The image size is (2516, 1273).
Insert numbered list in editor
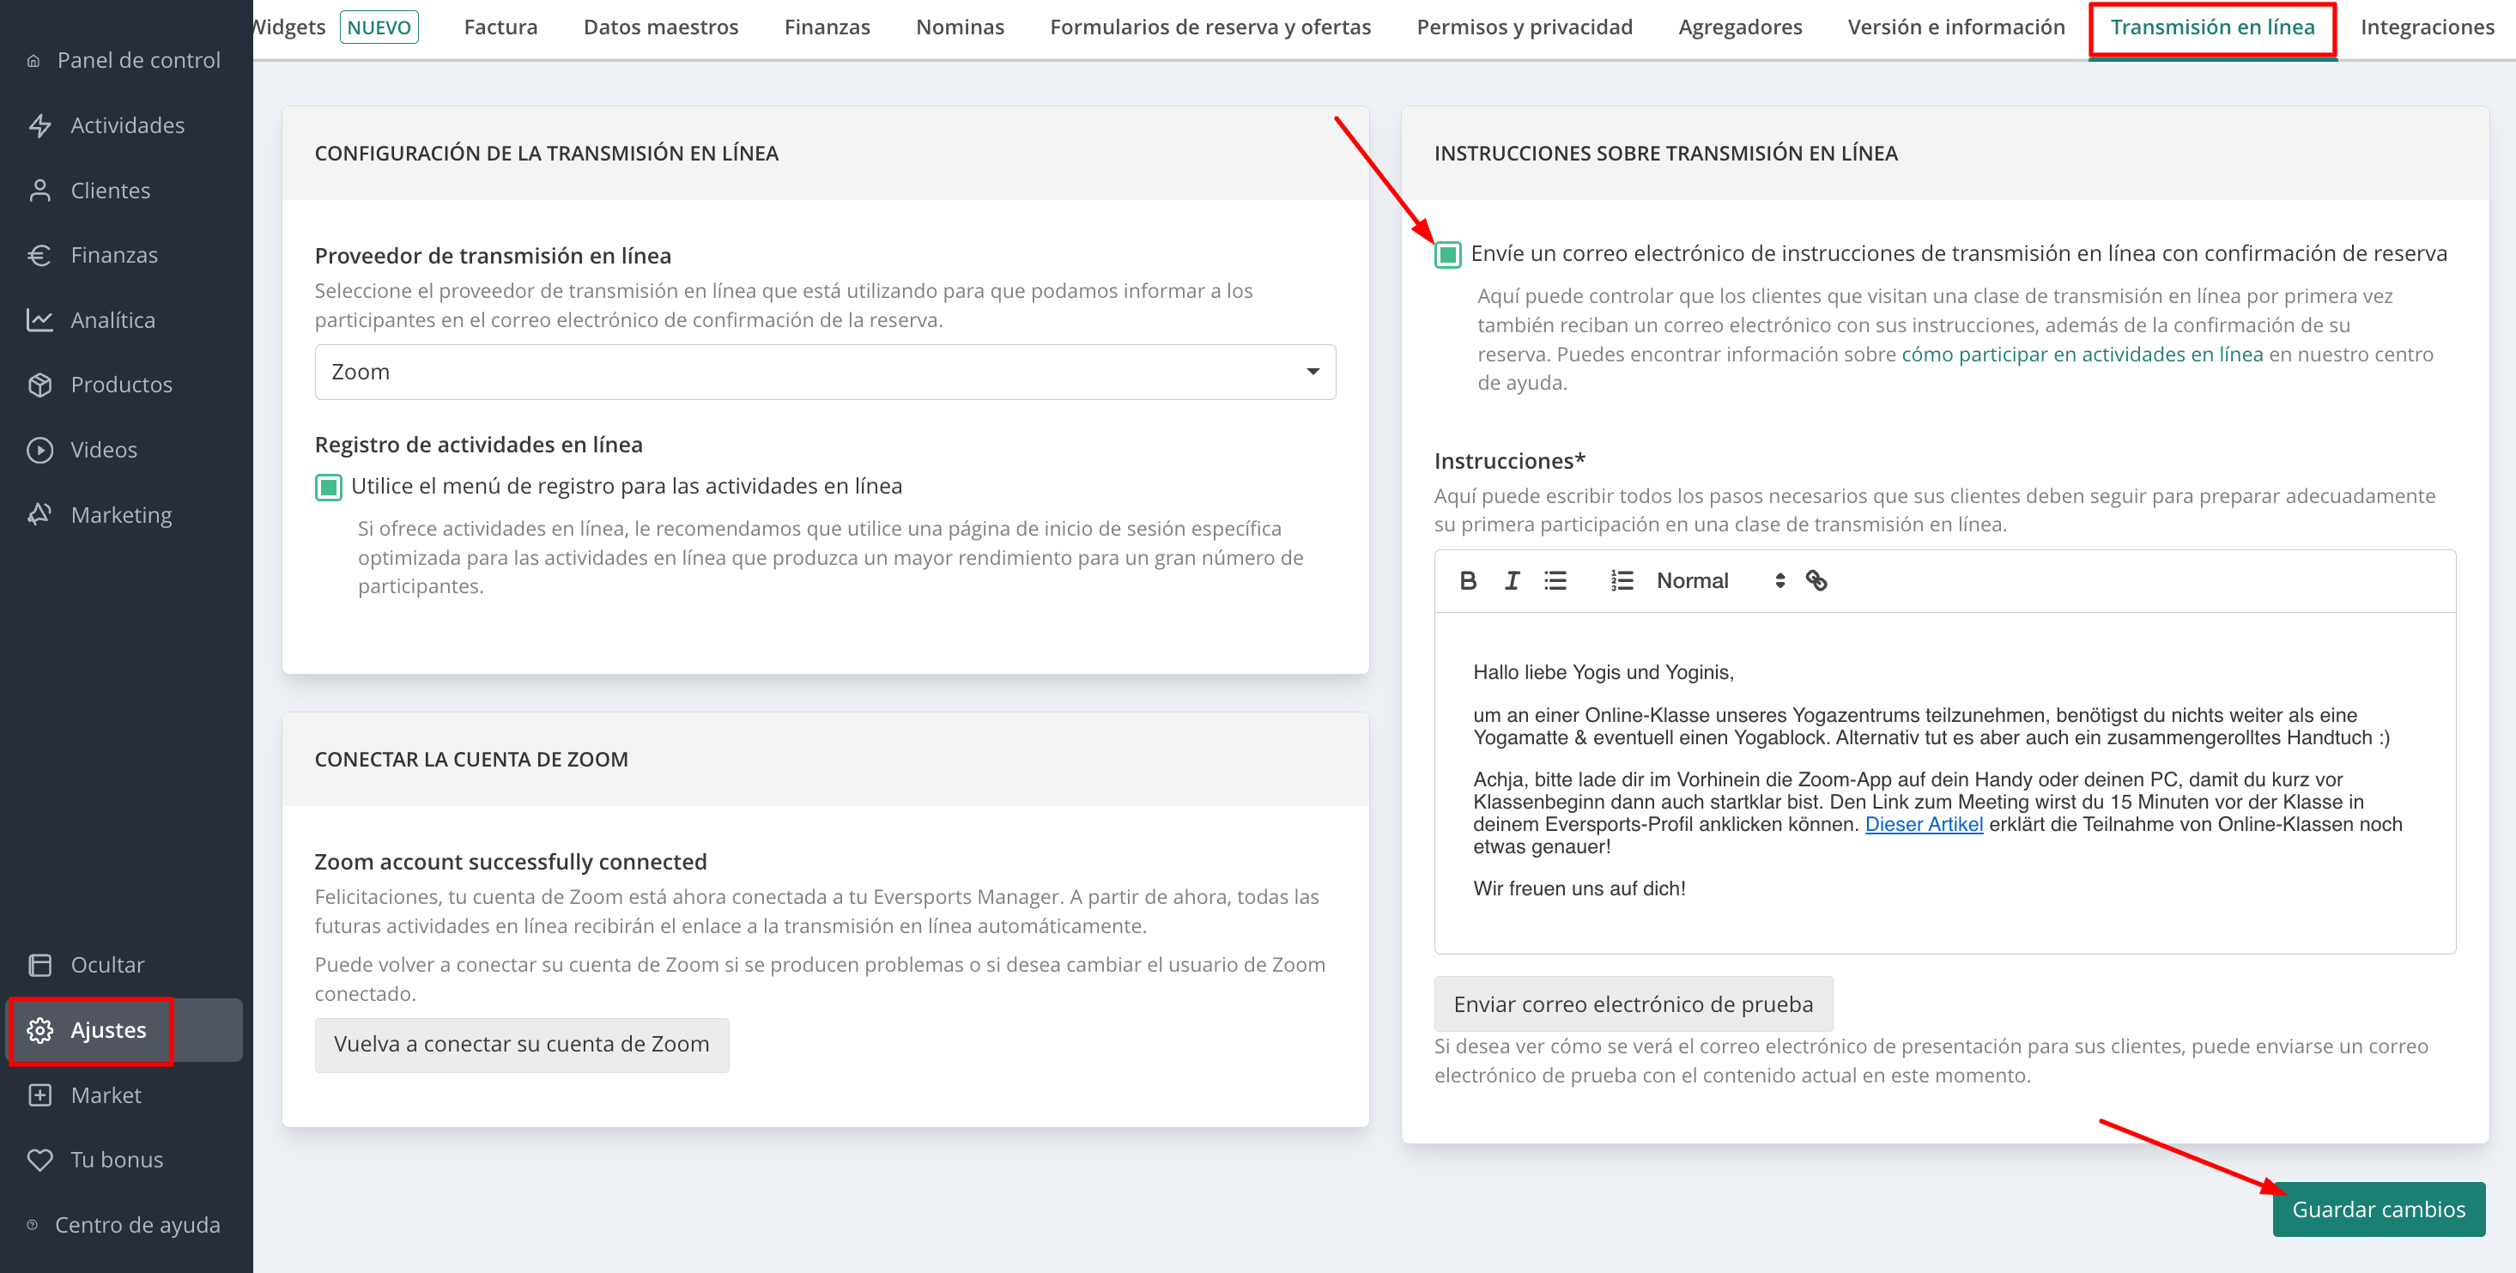coord(1622,581)
